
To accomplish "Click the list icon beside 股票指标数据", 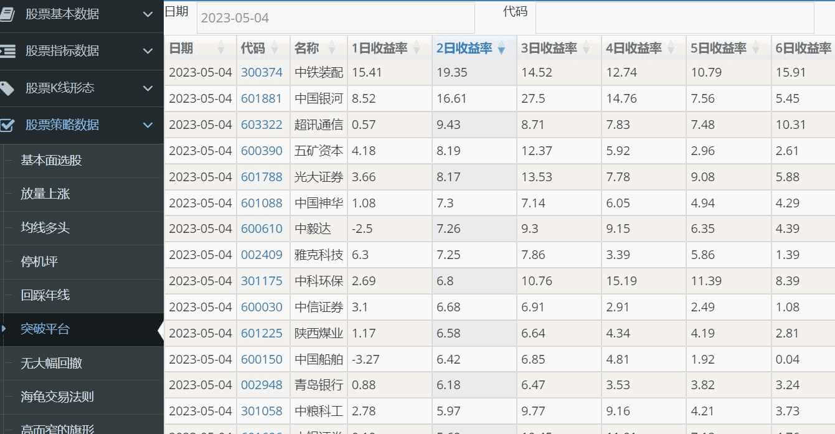I will pyautogui.click(x=7, y=51).
